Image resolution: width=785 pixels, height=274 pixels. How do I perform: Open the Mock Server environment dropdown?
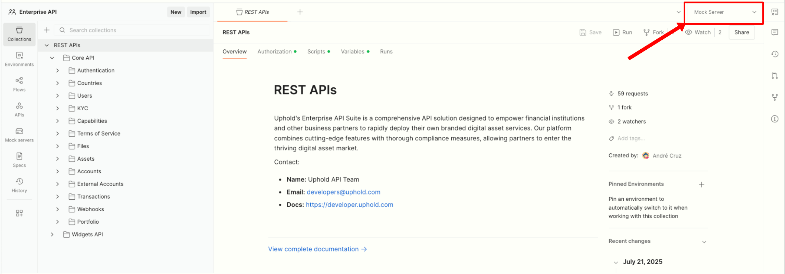(725, 12)
